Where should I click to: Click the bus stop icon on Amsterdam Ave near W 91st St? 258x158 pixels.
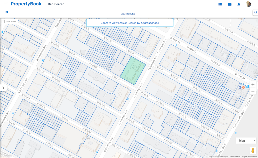coord(13,113)
